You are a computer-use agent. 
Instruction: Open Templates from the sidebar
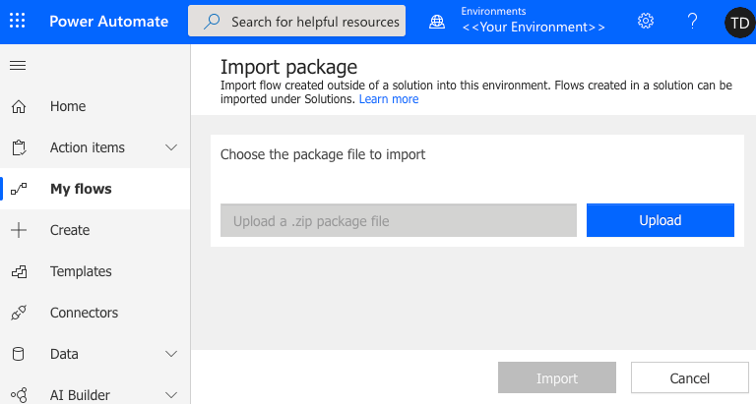point(81,271)
